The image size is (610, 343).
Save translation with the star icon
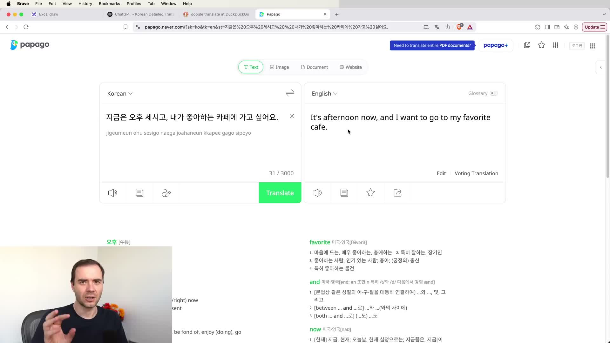[370, 193]
